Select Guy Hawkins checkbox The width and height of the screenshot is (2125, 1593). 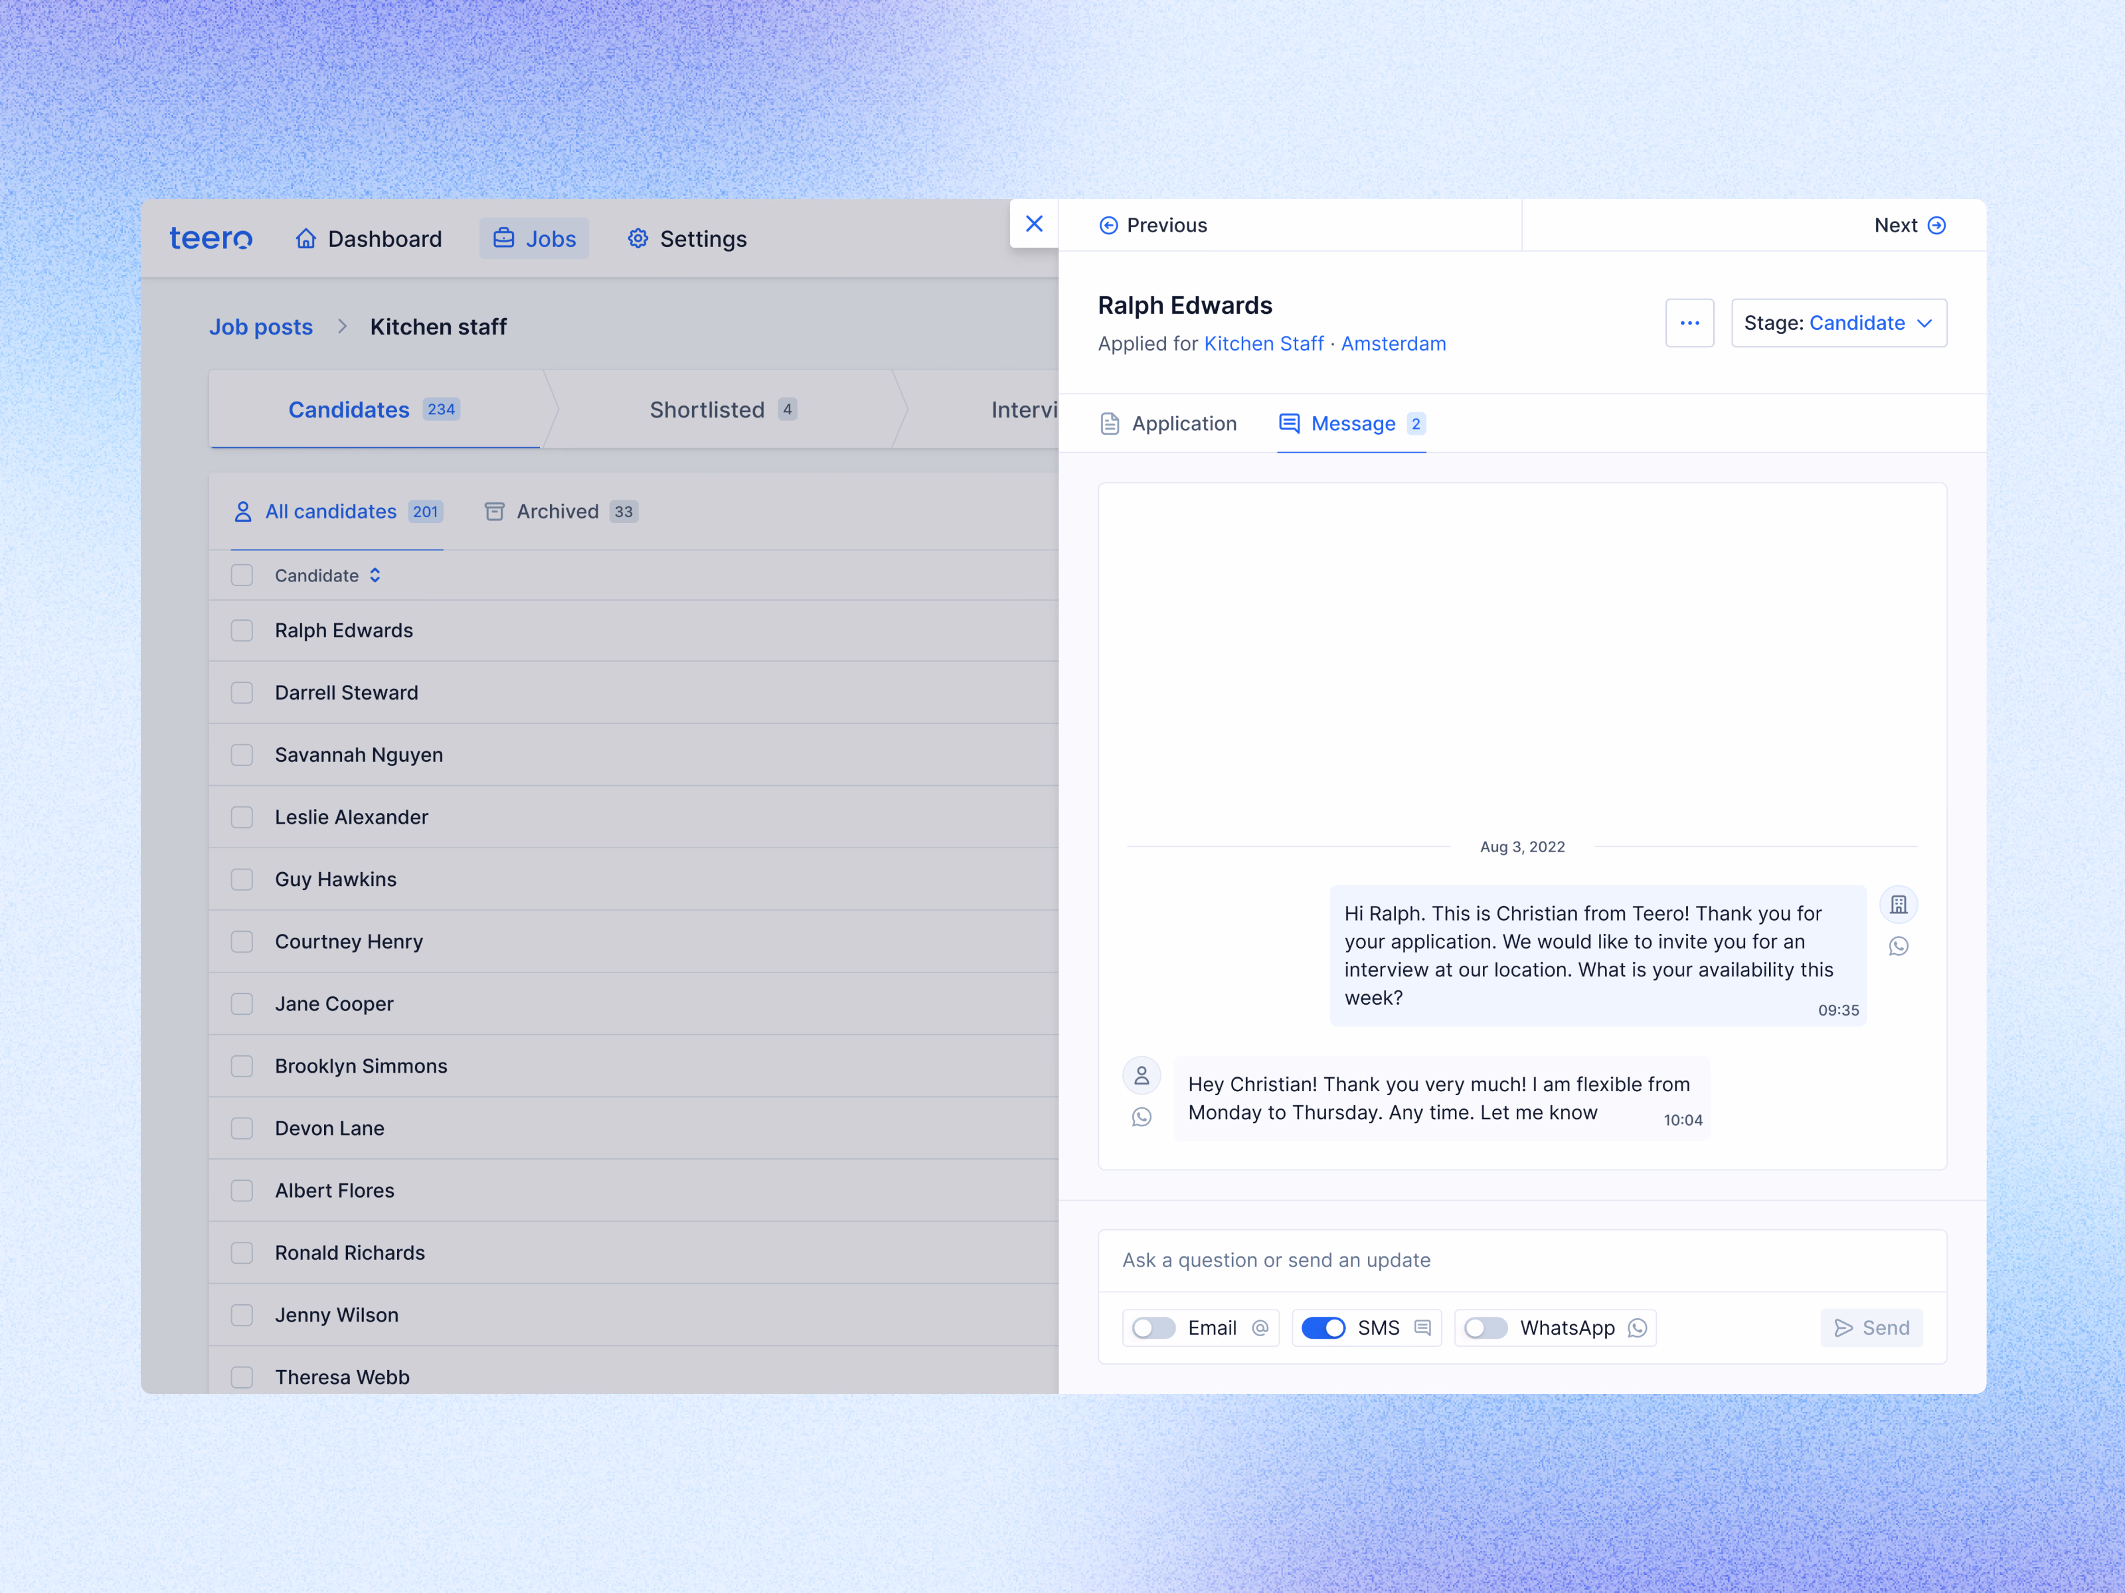[242, 879]
